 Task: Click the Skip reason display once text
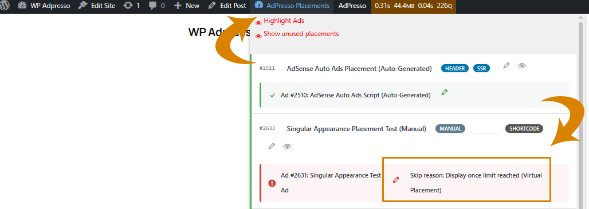coord(476,183)
